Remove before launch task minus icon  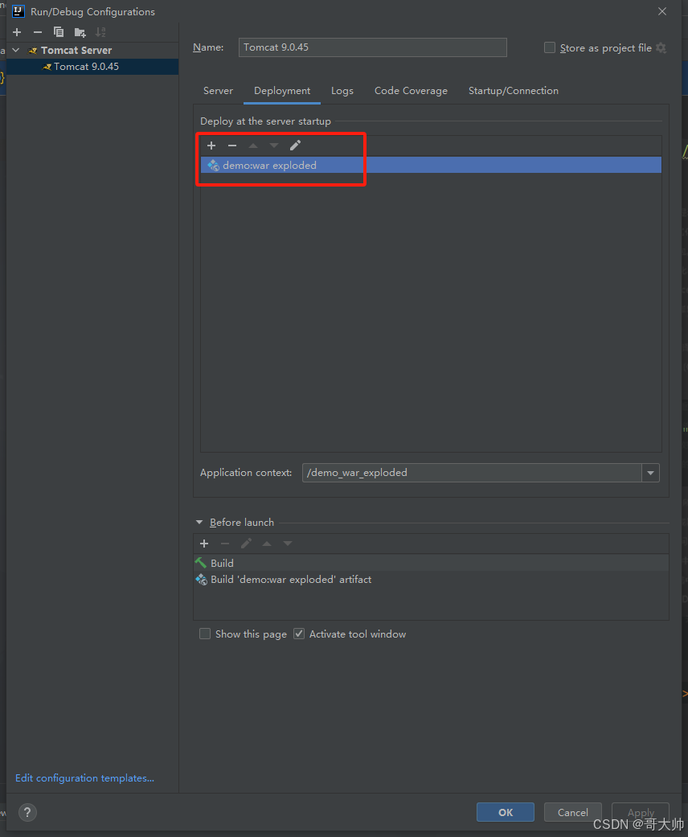pos(225,544)
